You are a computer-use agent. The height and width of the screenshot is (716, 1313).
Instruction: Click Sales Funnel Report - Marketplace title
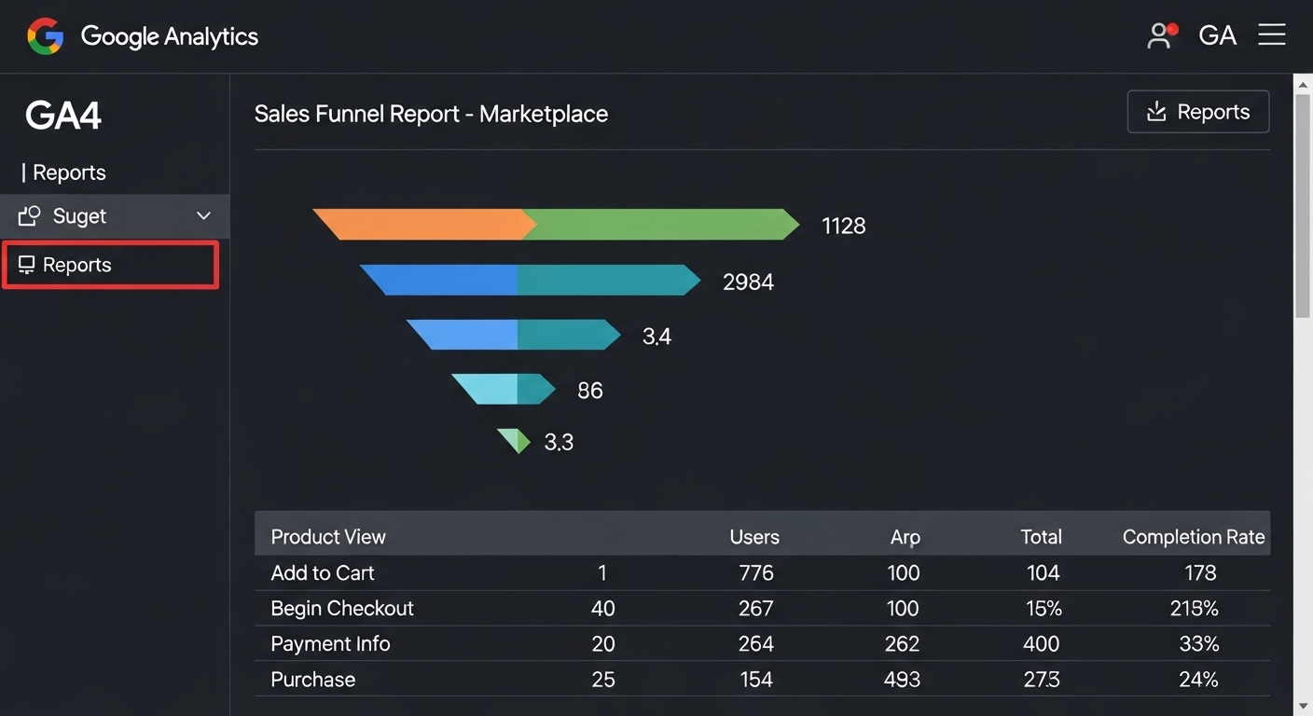pyautogui.click(x=431, y=114)
